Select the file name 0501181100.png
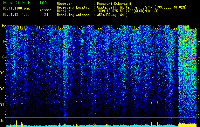 click(x=16, y=9)
